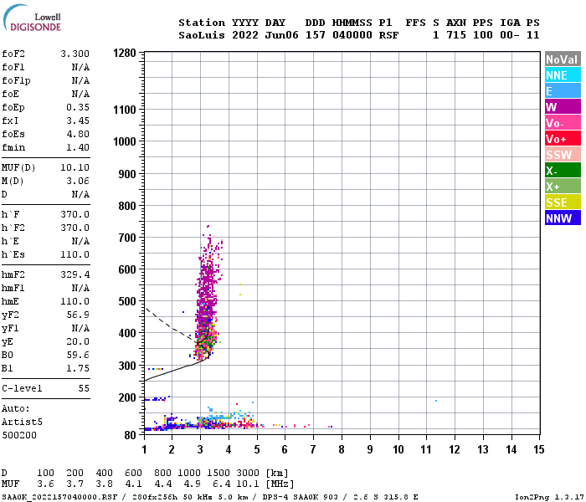Screen dimensions: 586x502
Task: Click the foEs value 4.80
Action: (78, 134)
